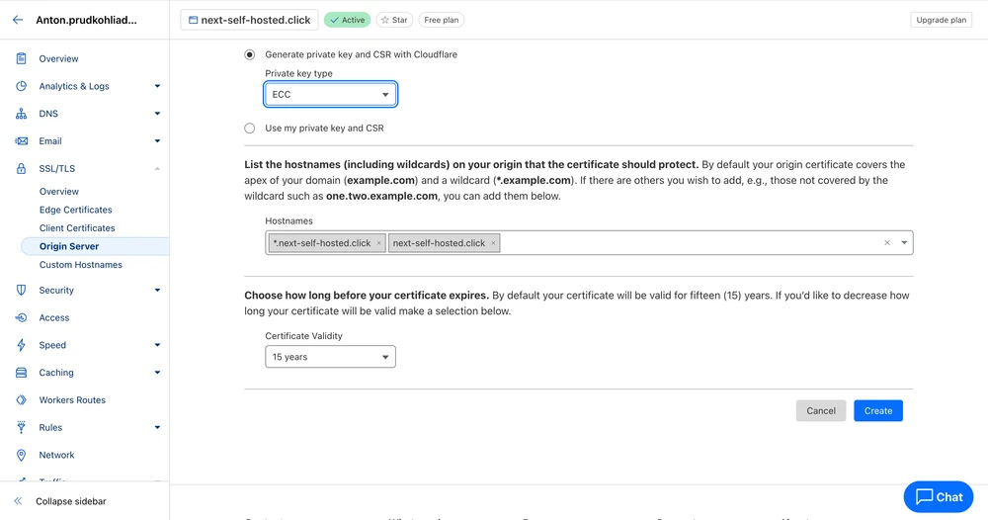
Task: Star the next-self-hosted.click domain
Action: tap(394, 20)
